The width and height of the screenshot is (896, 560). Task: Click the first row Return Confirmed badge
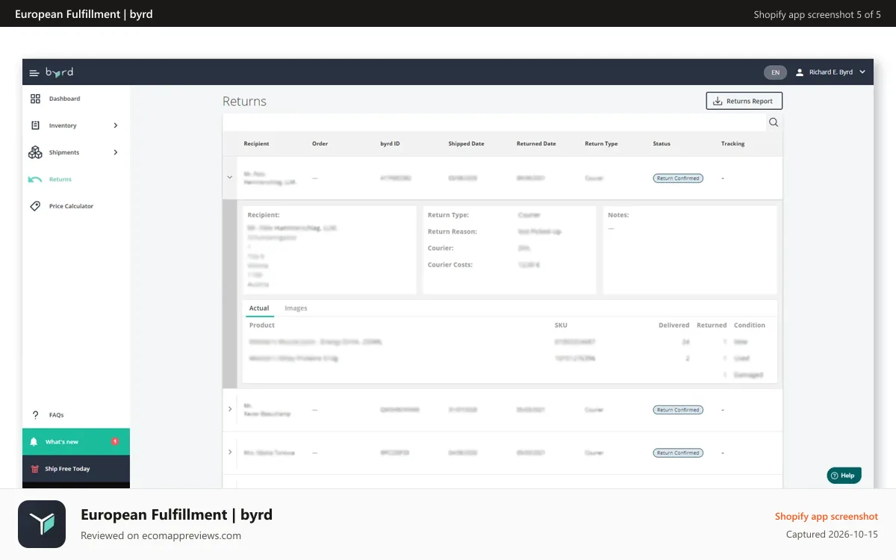(x=678, y=178)
